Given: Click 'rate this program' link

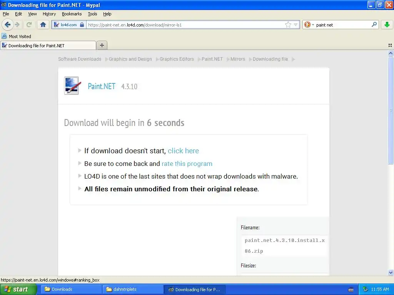Looking at the screenshot, I should [187, 164].
